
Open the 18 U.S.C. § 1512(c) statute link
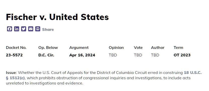coord(104,75)
